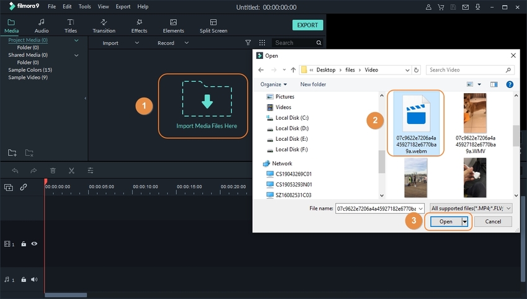Click the timeline edit adjust sliders icon
Viewport: 527px width, 299px height.
[x=91, y=171]
